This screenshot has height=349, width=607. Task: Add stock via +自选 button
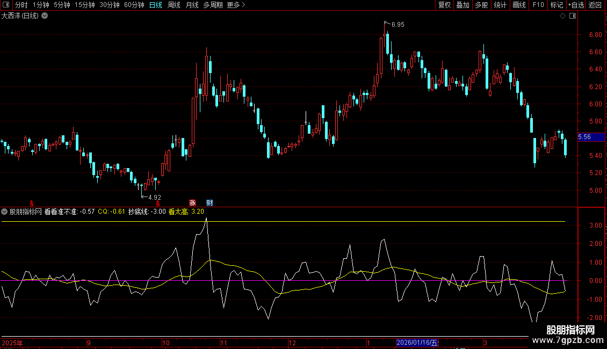click(576, 5)
